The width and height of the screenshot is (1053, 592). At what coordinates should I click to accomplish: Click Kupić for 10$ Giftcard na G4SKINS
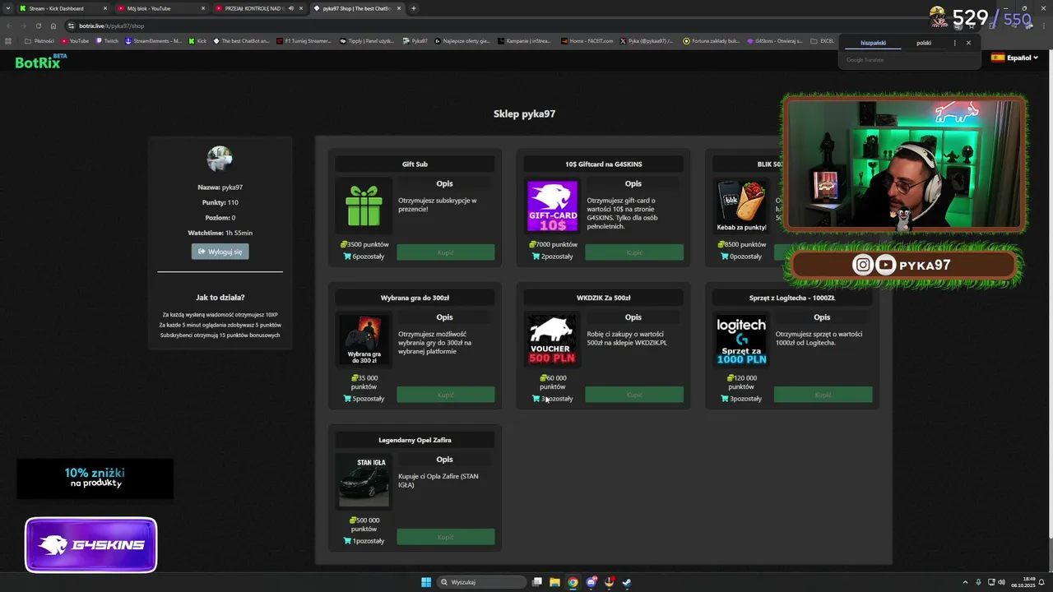(634, 252)
